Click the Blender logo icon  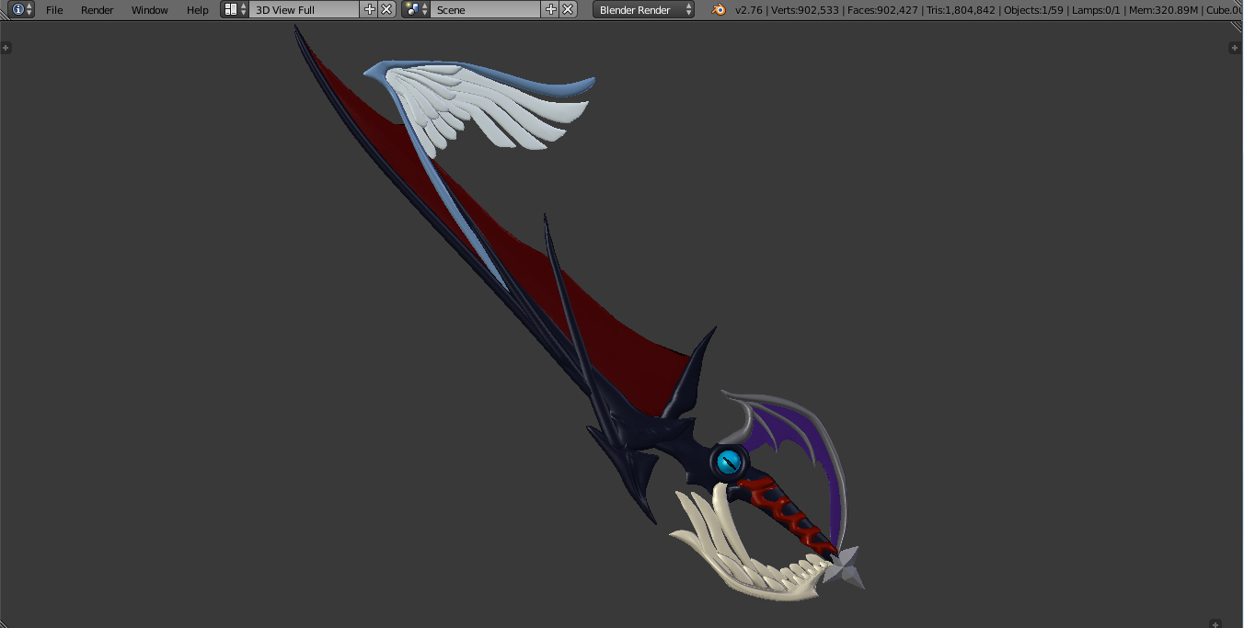719,9
